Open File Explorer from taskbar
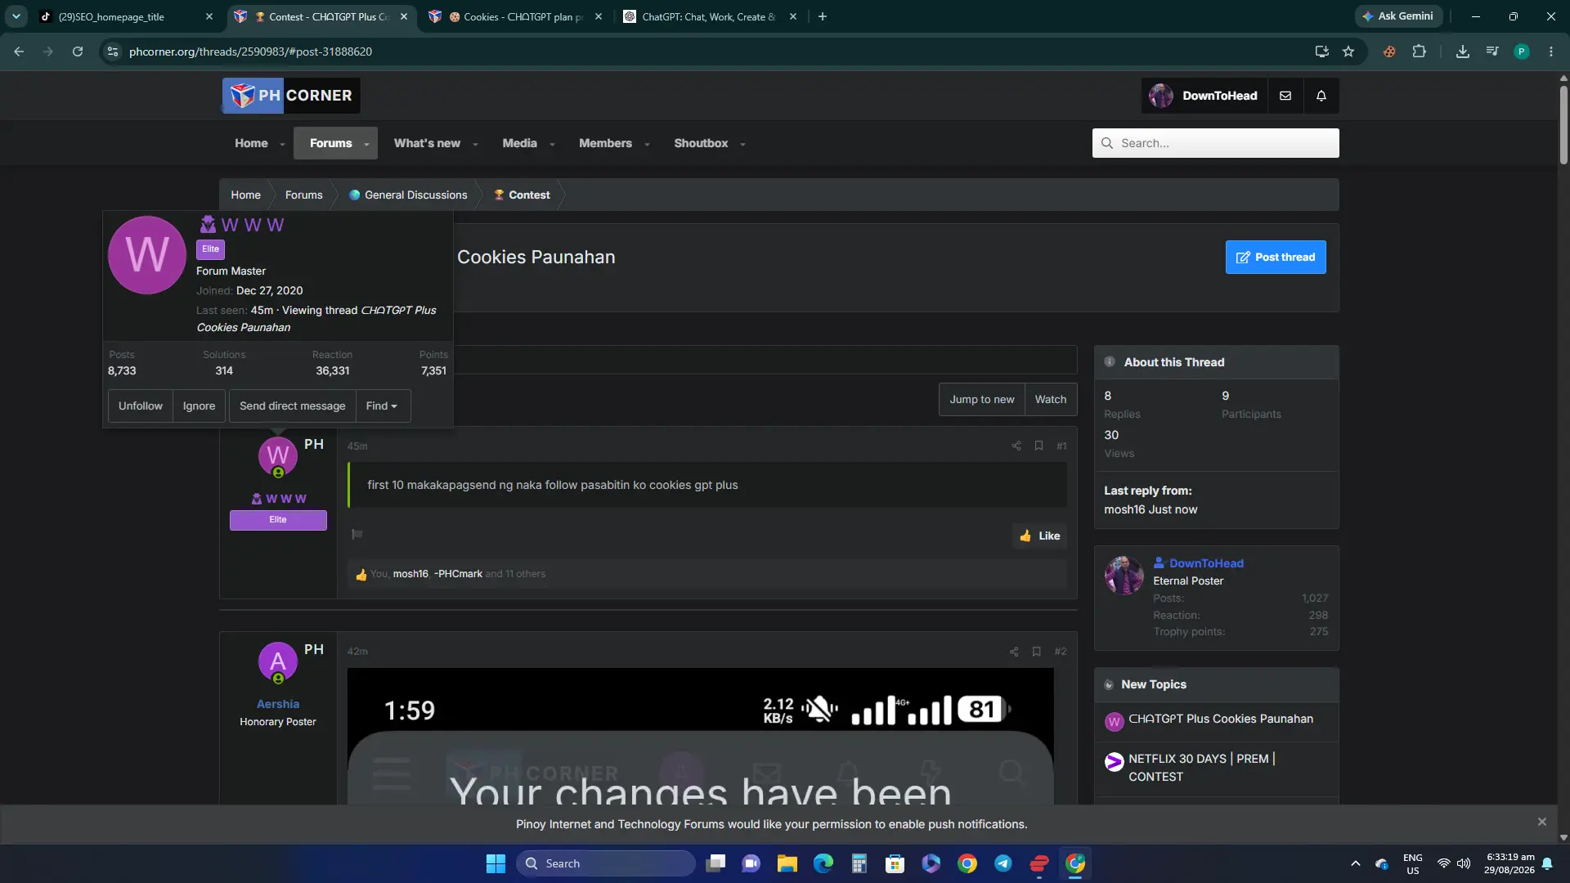Screen dimensions: 1570x883 tap(787, 863)
